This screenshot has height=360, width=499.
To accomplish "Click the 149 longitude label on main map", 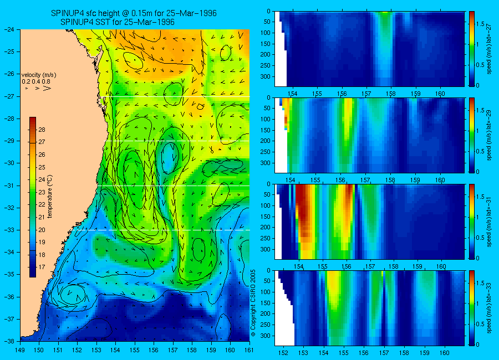I will [x=21, y=350].
